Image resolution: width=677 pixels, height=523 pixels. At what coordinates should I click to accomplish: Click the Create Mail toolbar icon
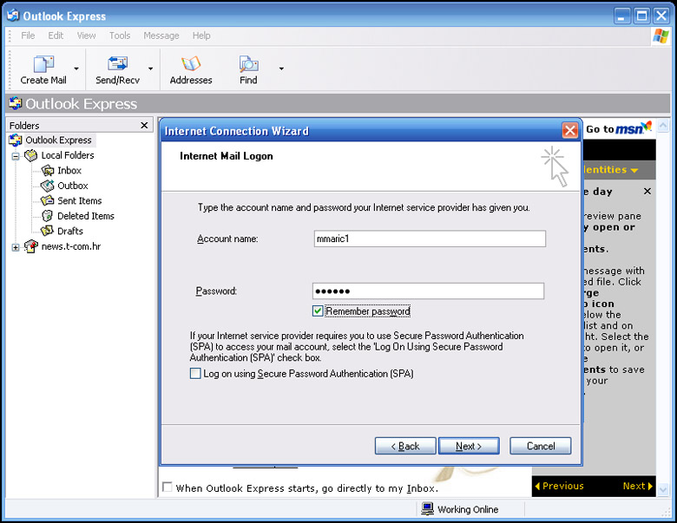tap(43, 64)
